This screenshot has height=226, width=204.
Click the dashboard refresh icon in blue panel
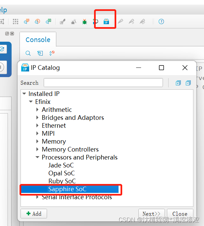tap(2, 49)
